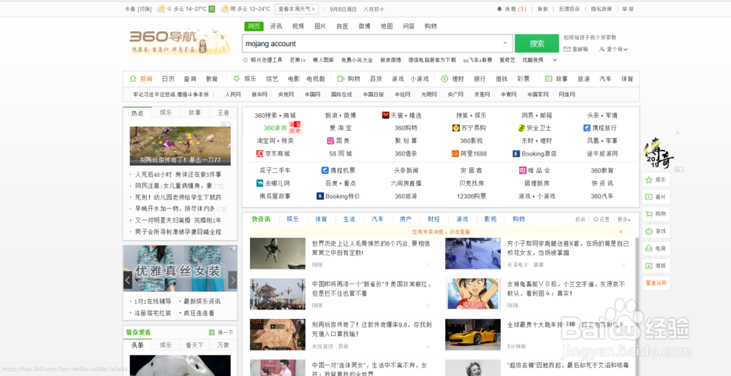
Task: Click the 换肤 skin link
Action: [x=542, y=9]
